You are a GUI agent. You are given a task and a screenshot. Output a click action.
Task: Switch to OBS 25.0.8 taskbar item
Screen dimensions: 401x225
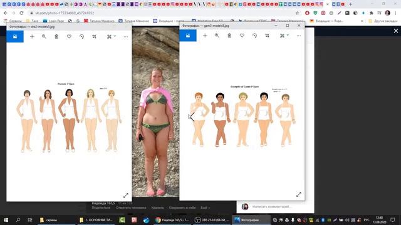212,219
